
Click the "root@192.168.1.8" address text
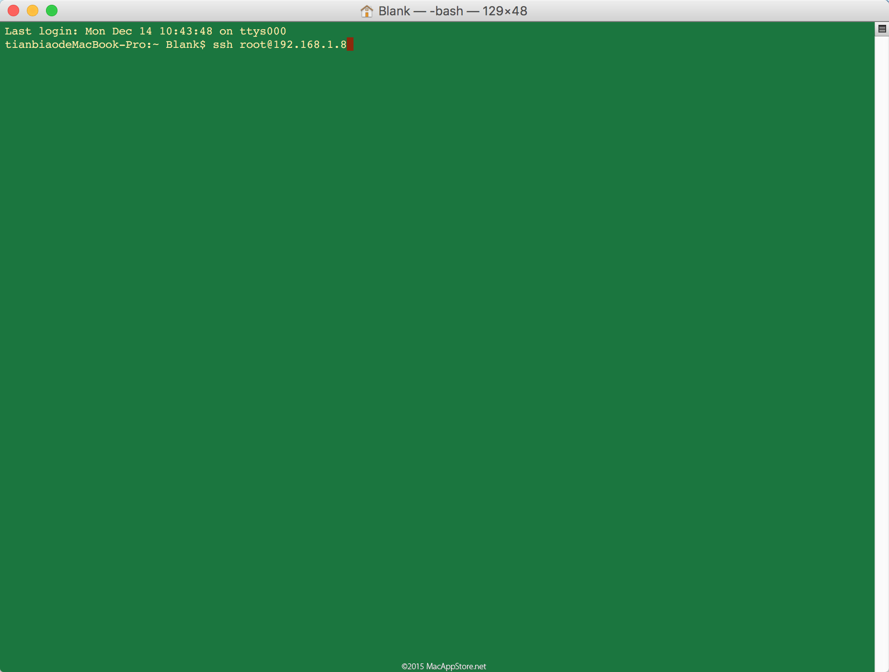(293, 45)
